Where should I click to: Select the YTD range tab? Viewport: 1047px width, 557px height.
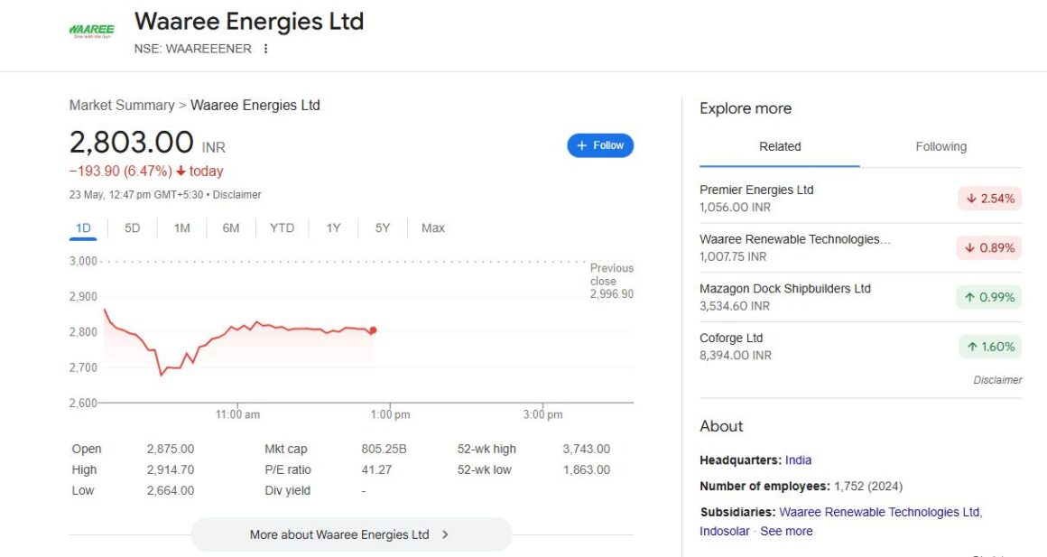[282, 228]
